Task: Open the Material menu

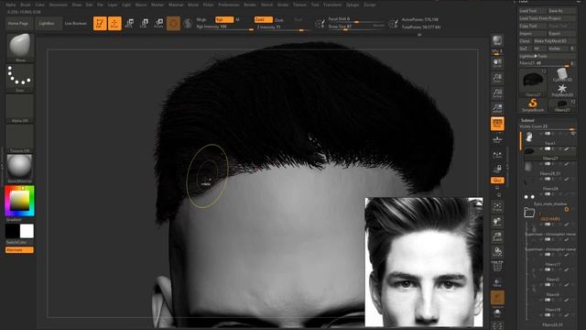Action: point(176,5)
